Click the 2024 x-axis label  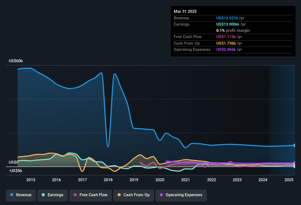[263, 180]
